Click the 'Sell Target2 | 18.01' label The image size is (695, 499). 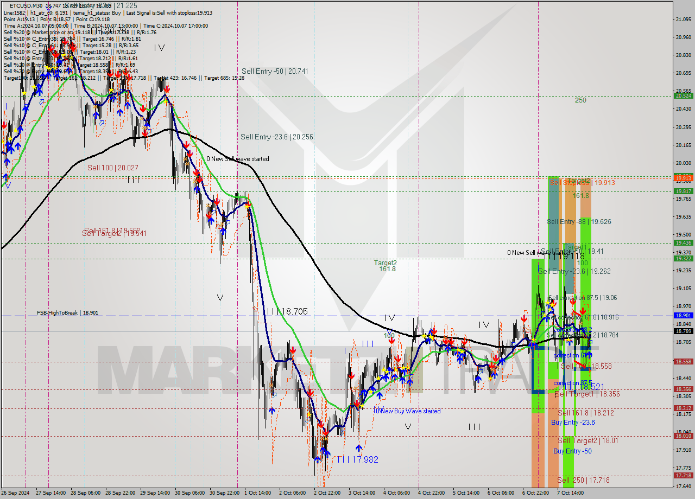click(x=588, y=441)
